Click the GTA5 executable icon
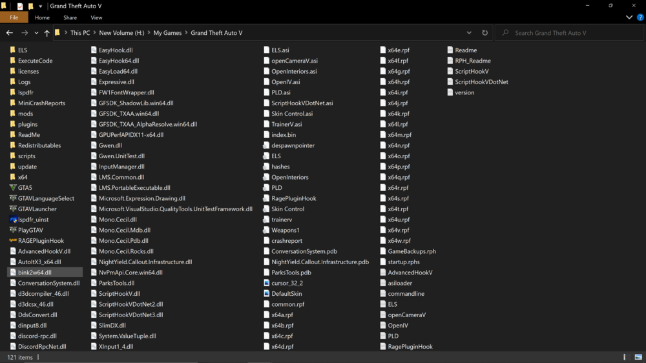 (13, 187)
